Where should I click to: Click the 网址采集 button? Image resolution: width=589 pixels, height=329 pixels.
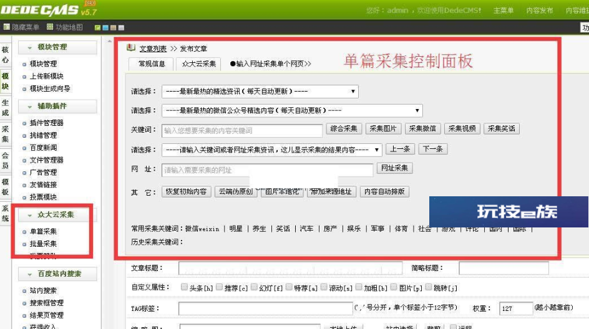(395, 168)
